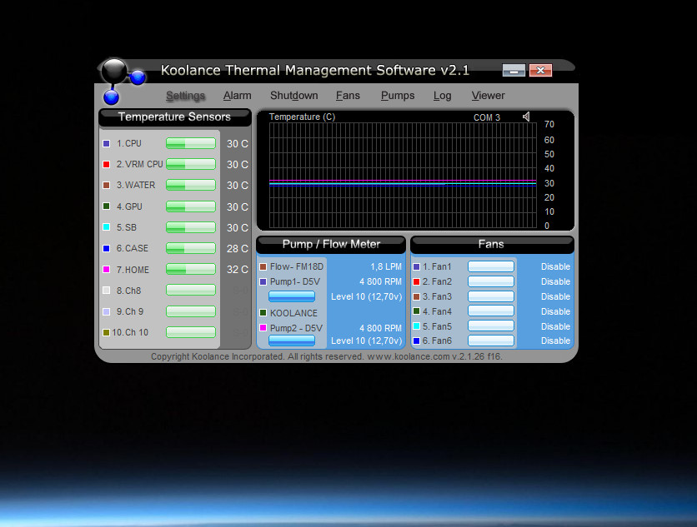
Task: Click the VRM CPU temperature bar
Action: pyautogui.click(x=191, y=164)
